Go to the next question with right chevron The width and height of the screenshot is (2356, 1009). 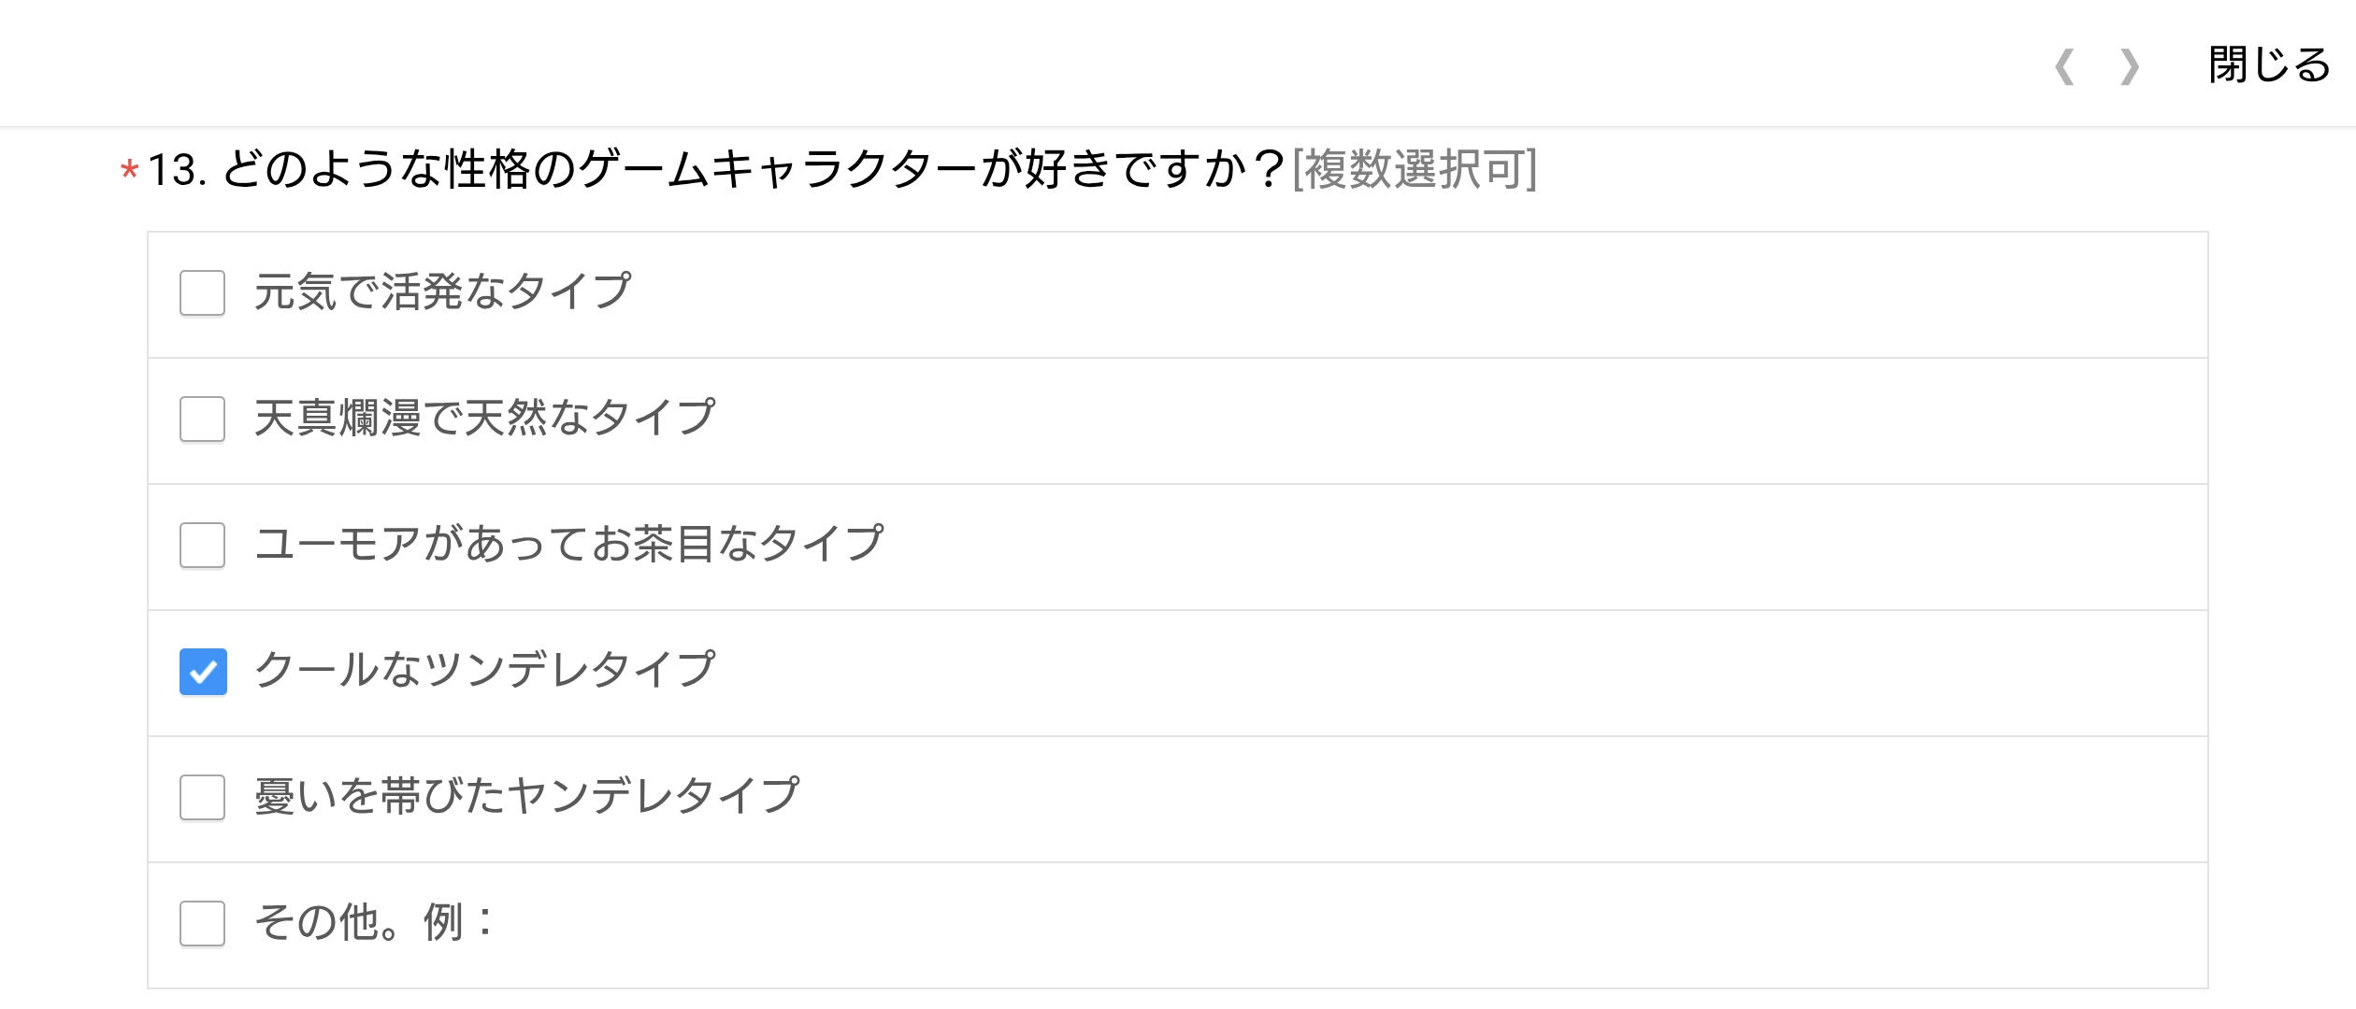point(2130,67)
